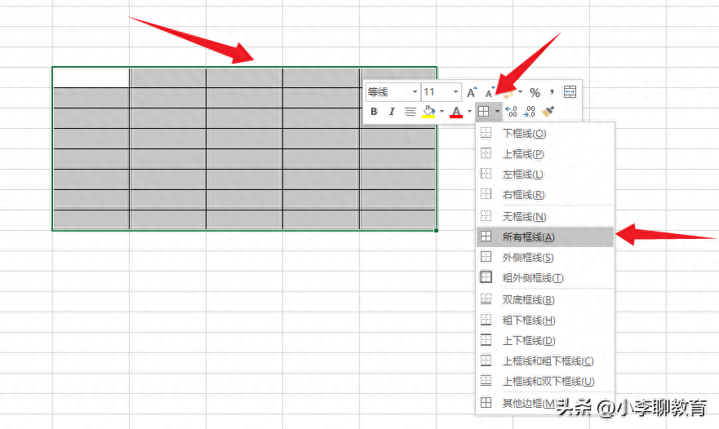
Task: Choose 上框线(P) top border
Action: click(x=545, y=153)
